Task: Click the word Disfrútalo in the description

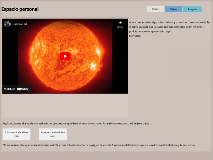Action: 135,36
